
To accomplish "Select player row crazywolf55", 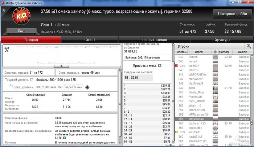I will (213, 79).
